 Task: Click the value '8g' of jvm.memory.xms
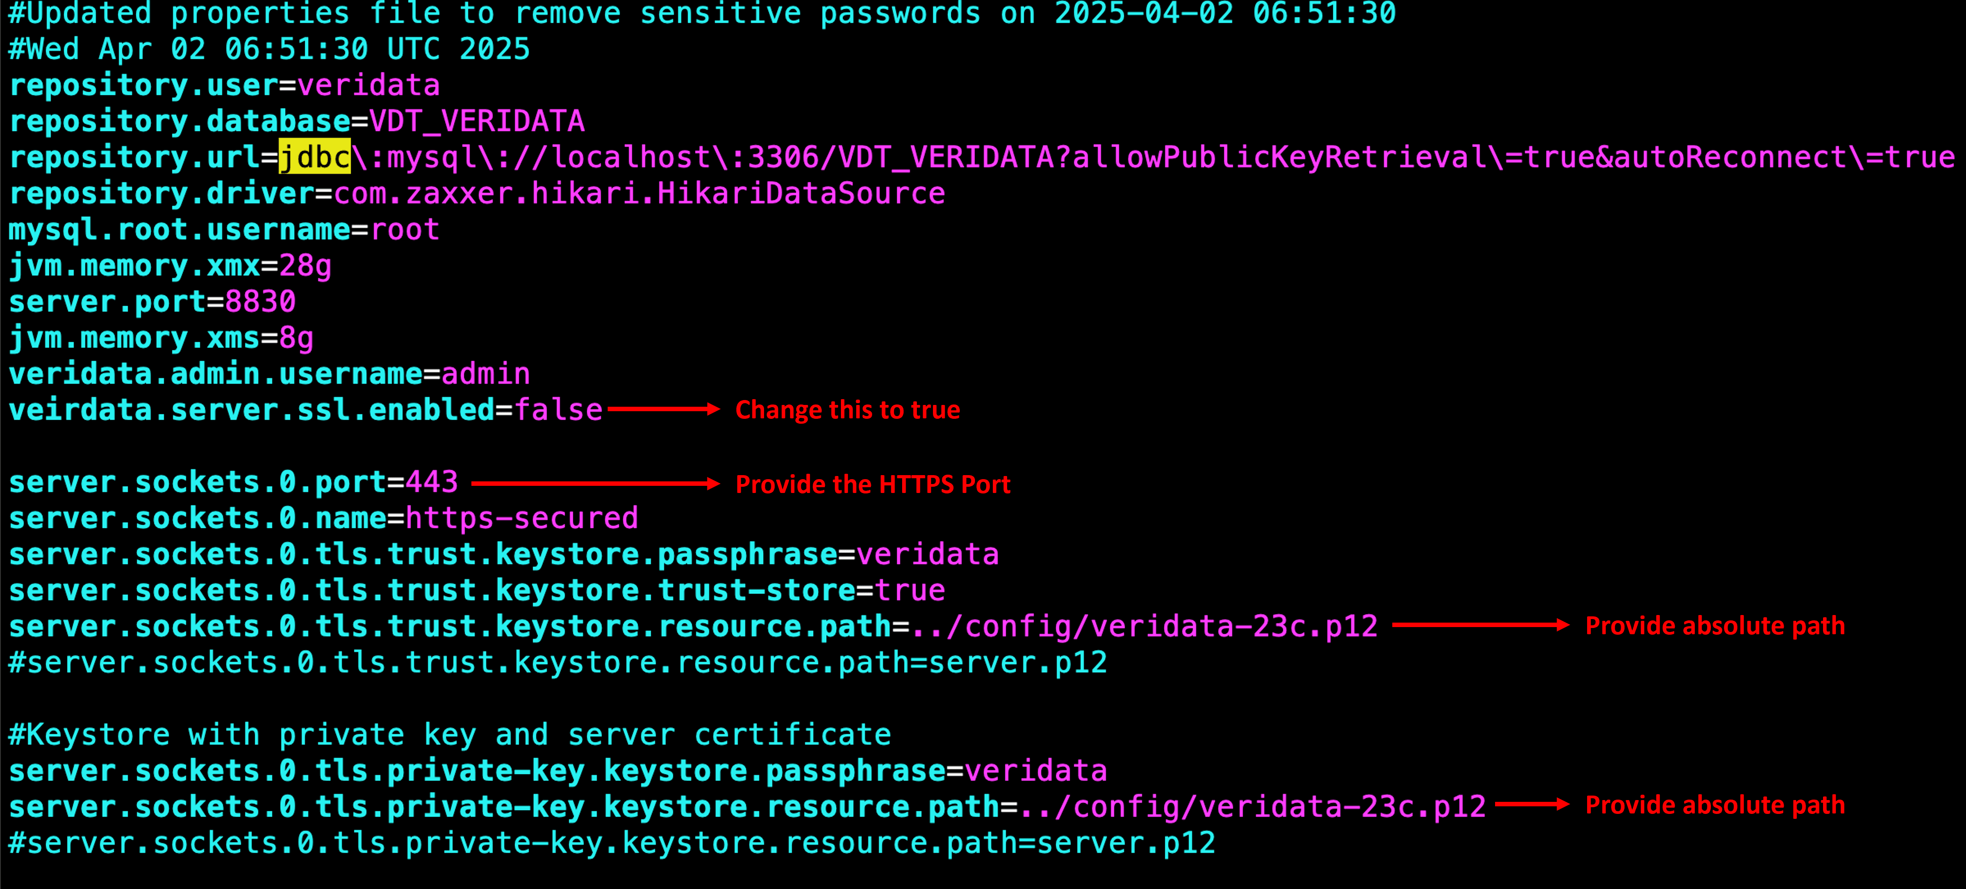297,337
